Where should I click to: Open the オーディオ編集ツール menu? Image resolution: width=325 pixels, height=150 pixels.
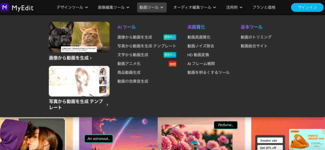[x=194, y=7]
